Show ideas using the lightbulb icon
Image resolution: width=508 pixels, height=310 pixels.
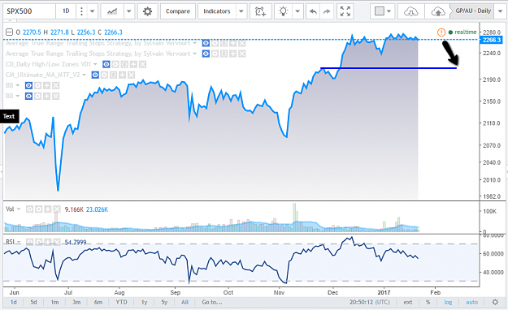284,11
